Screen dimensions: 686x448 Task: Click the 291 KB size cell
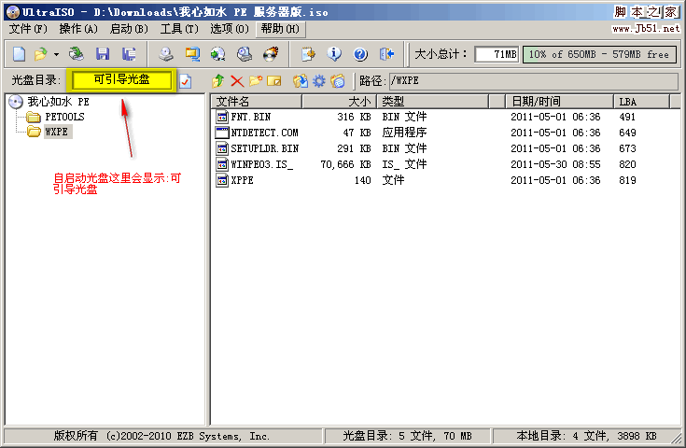click(x=354, y=148)
